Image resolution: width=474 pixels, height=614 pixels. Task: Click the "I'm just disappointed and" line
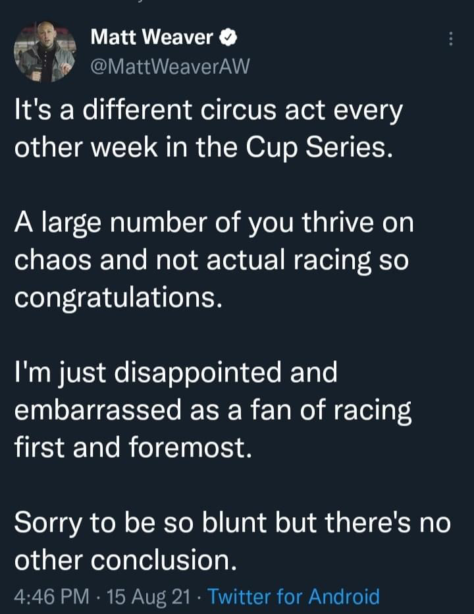tap(176, 373)
